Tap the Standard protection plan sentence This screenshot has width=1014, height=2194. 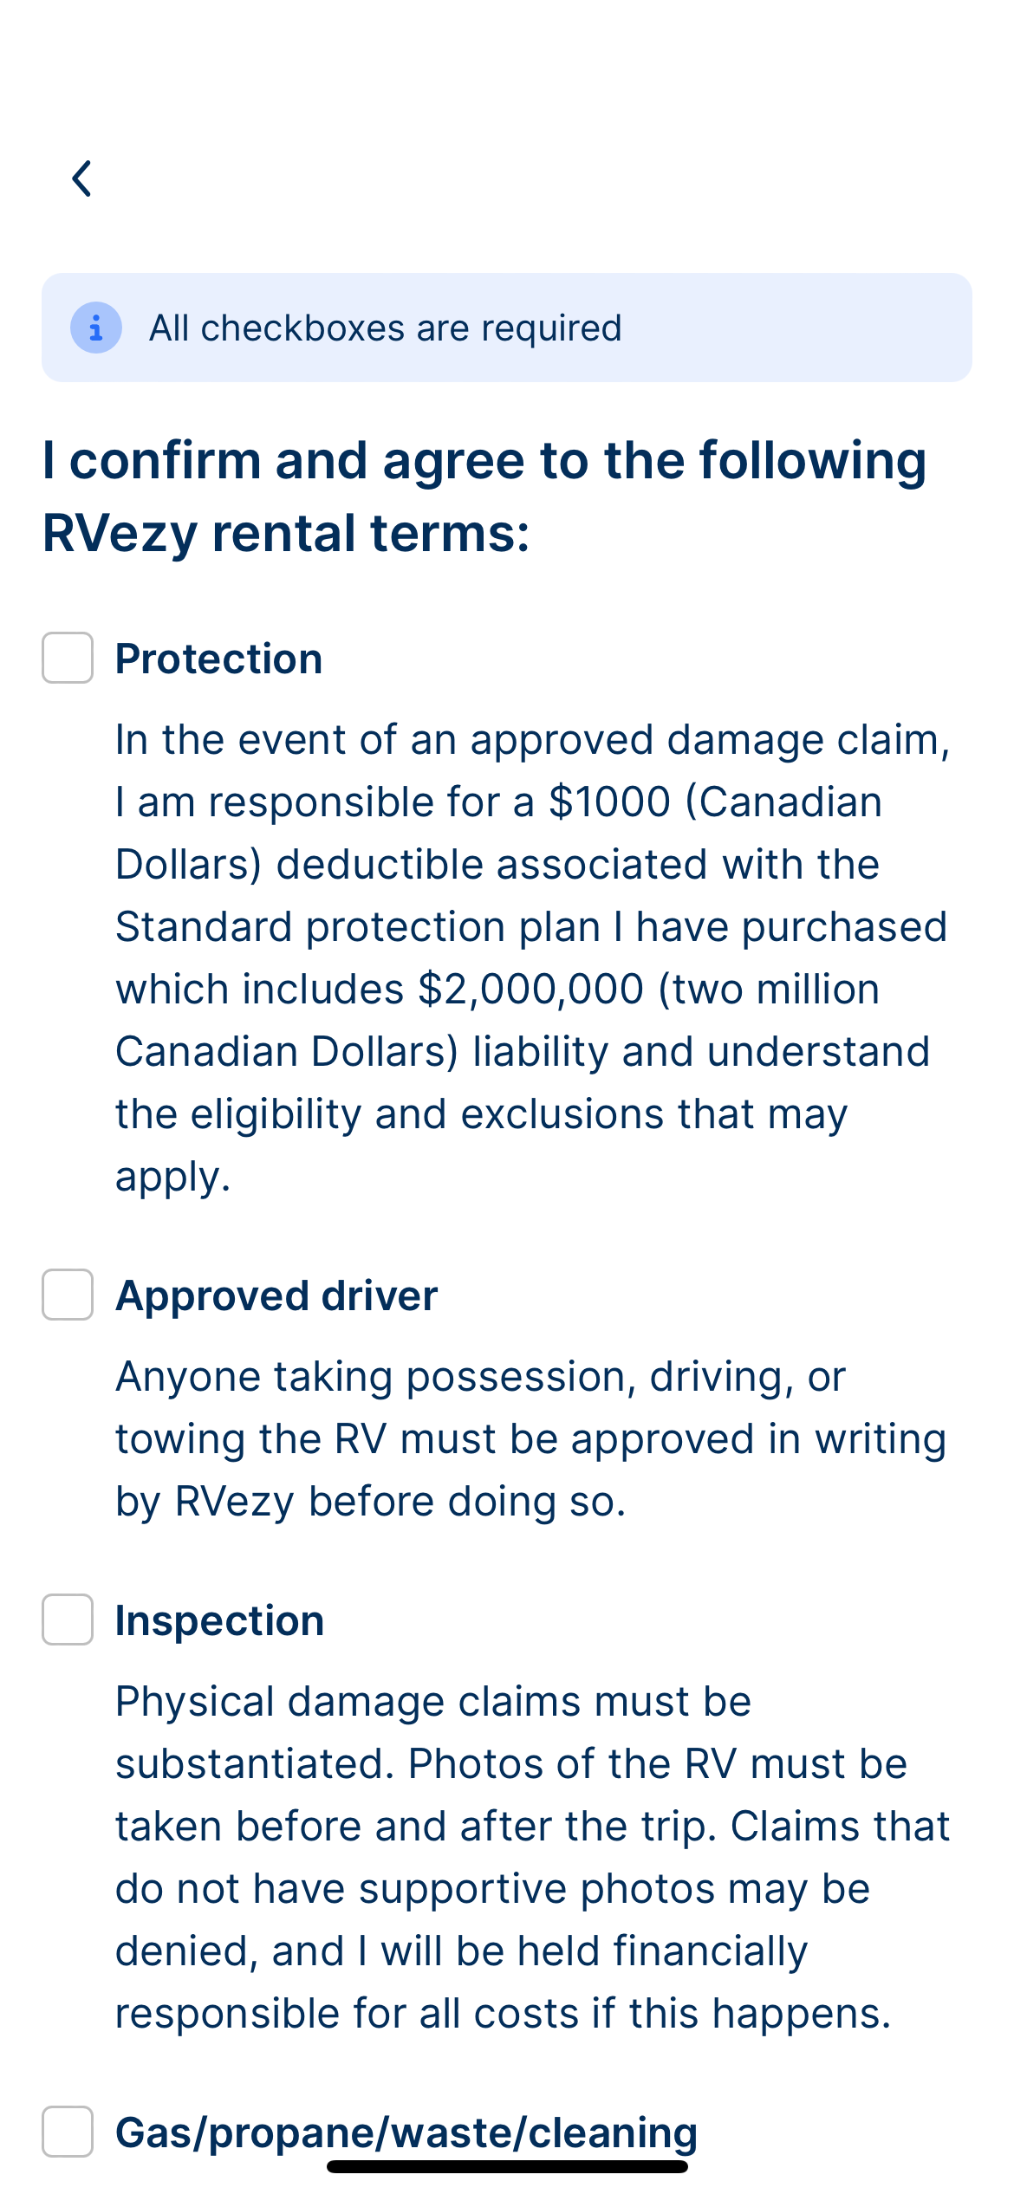point(530,926)
